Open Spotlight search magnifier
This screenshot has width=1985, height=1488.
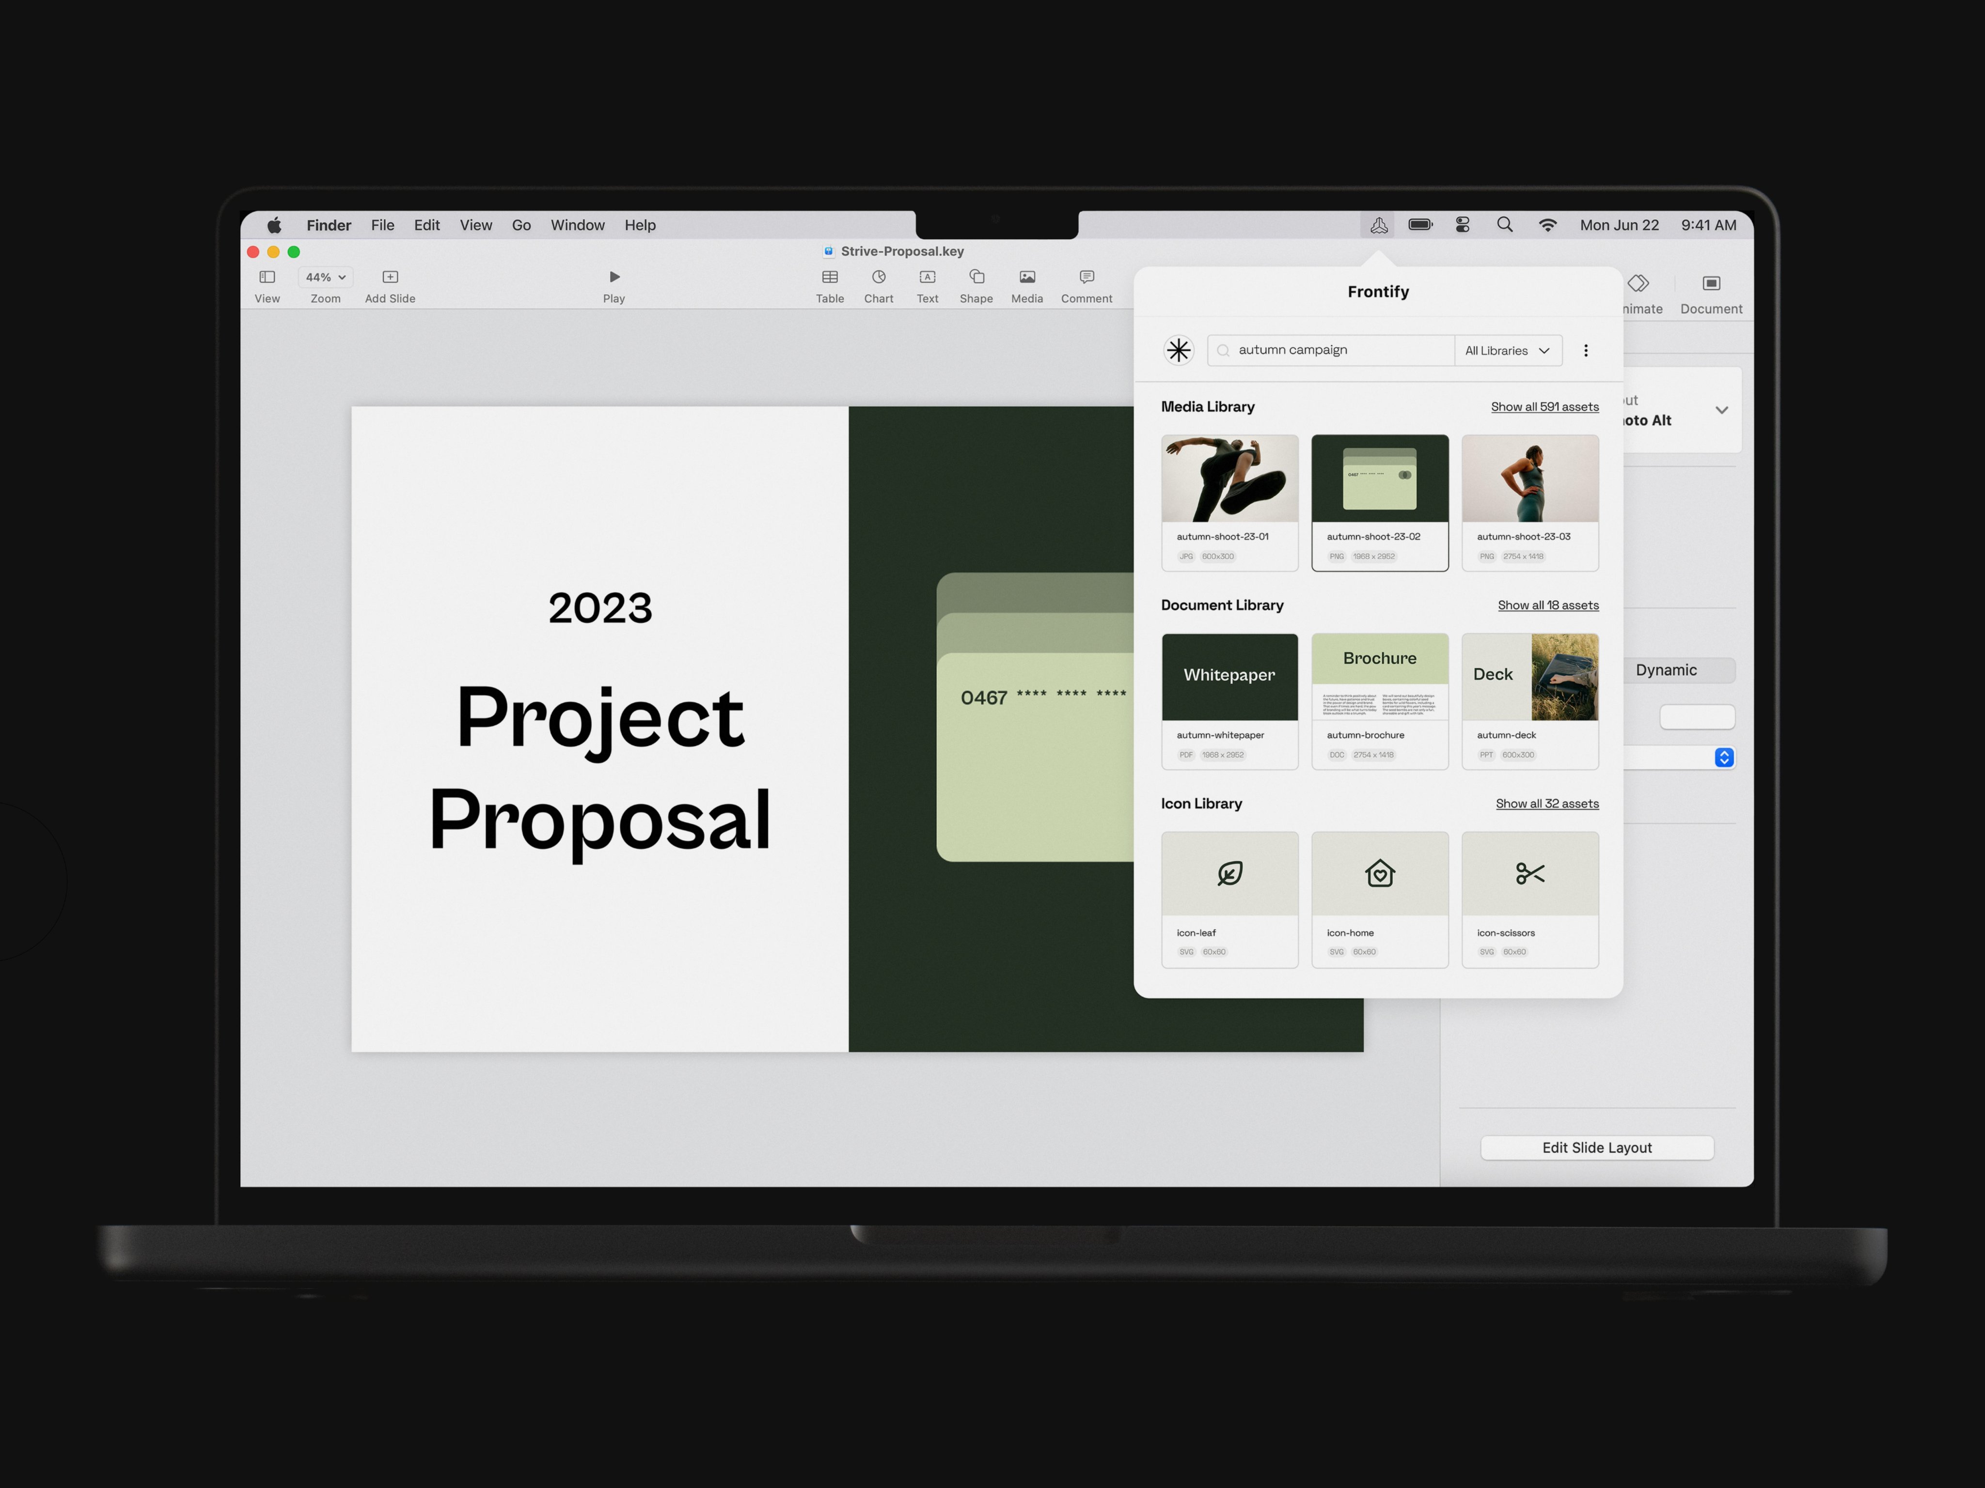(x=1505, y=225)
